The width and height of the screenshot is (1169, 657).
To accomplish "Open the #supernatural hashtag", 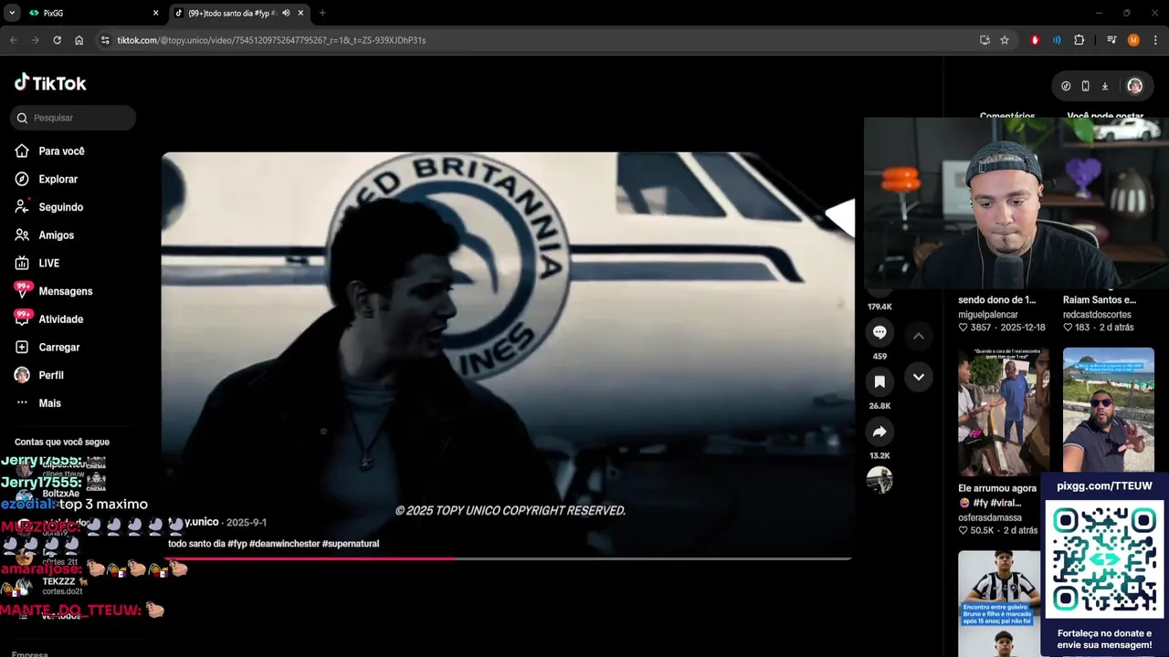I will tap(351, 544).
